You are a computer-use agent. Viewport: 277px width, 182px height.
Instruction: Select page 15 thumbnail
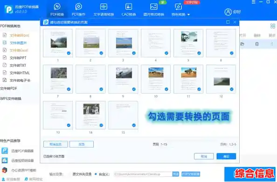click(x=123, y=115)
